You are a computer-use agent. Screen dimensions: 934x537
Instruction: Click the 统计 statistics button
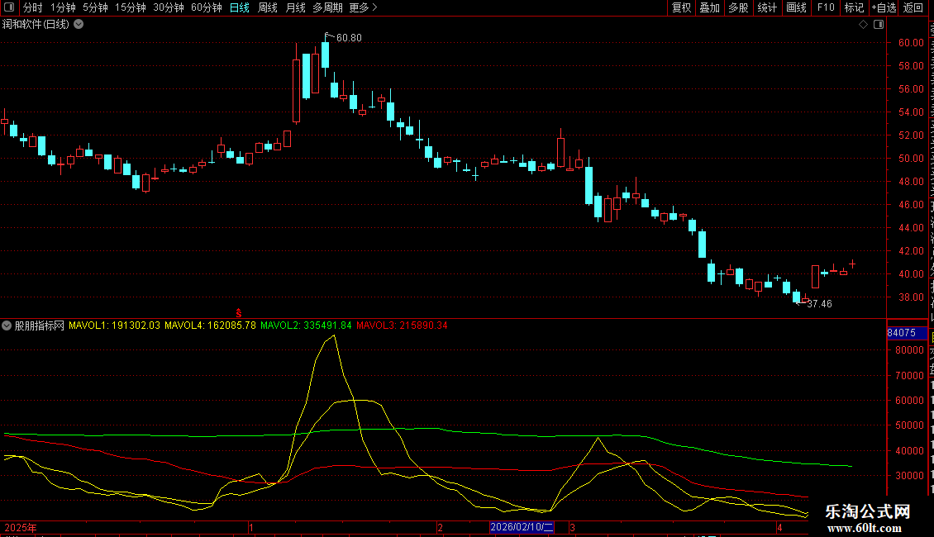[766, 7]
